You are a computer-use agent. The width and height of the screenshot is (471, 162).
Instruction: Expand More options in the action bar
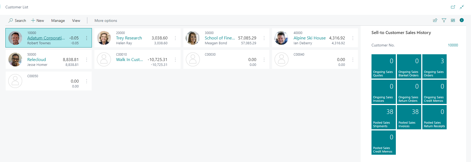pos(106,21)
